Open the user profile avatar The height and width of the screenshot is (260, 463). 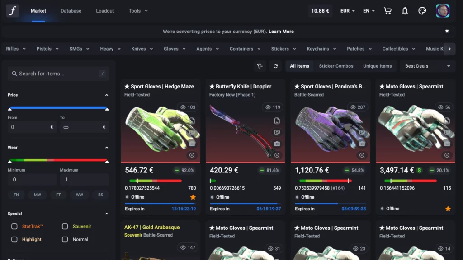coord(443,11)
